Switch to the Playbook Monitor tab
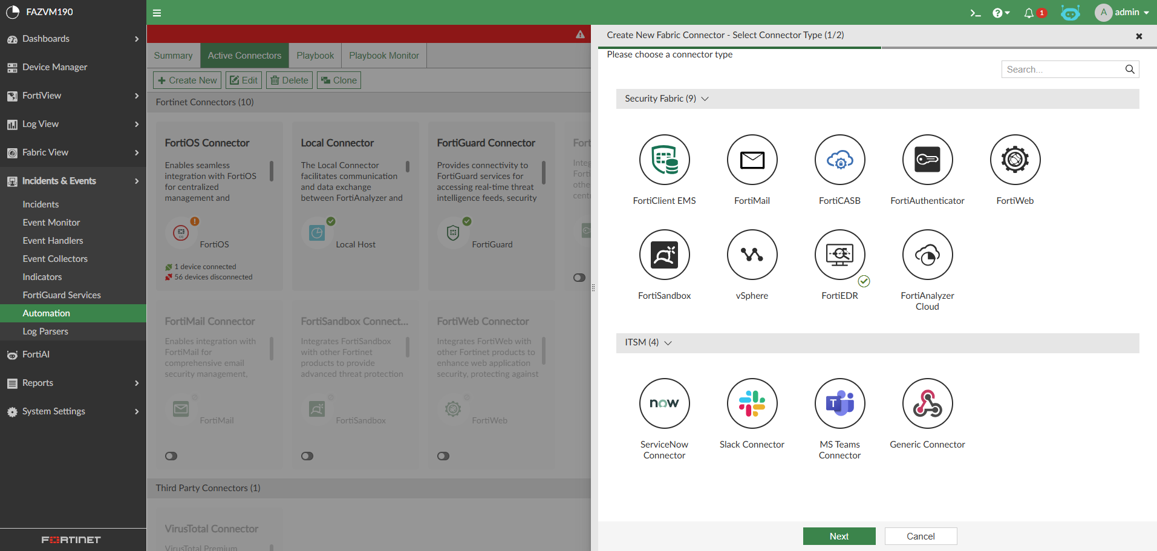The image size is (1157, 551). (x=383, y=55)
